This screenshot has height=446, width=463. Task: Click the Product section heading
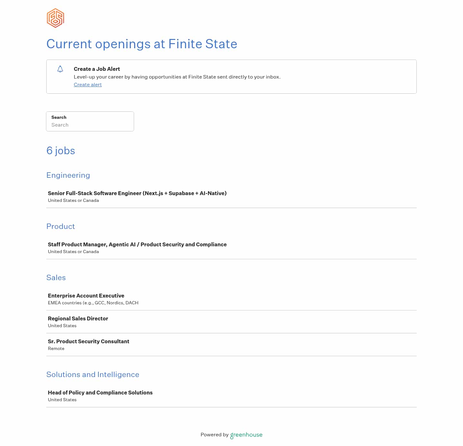click(60, 227)
